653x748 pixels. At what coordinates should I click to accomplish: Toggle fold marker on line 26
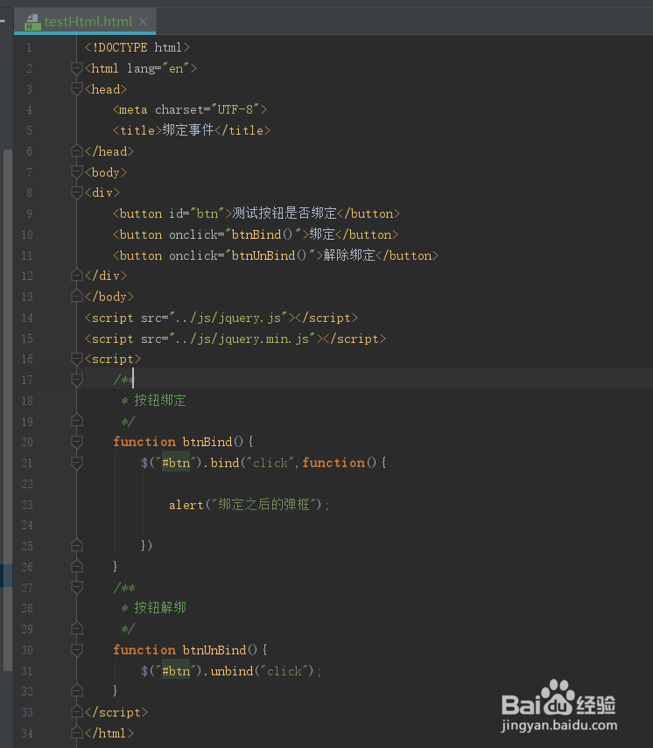coord(76,566)
